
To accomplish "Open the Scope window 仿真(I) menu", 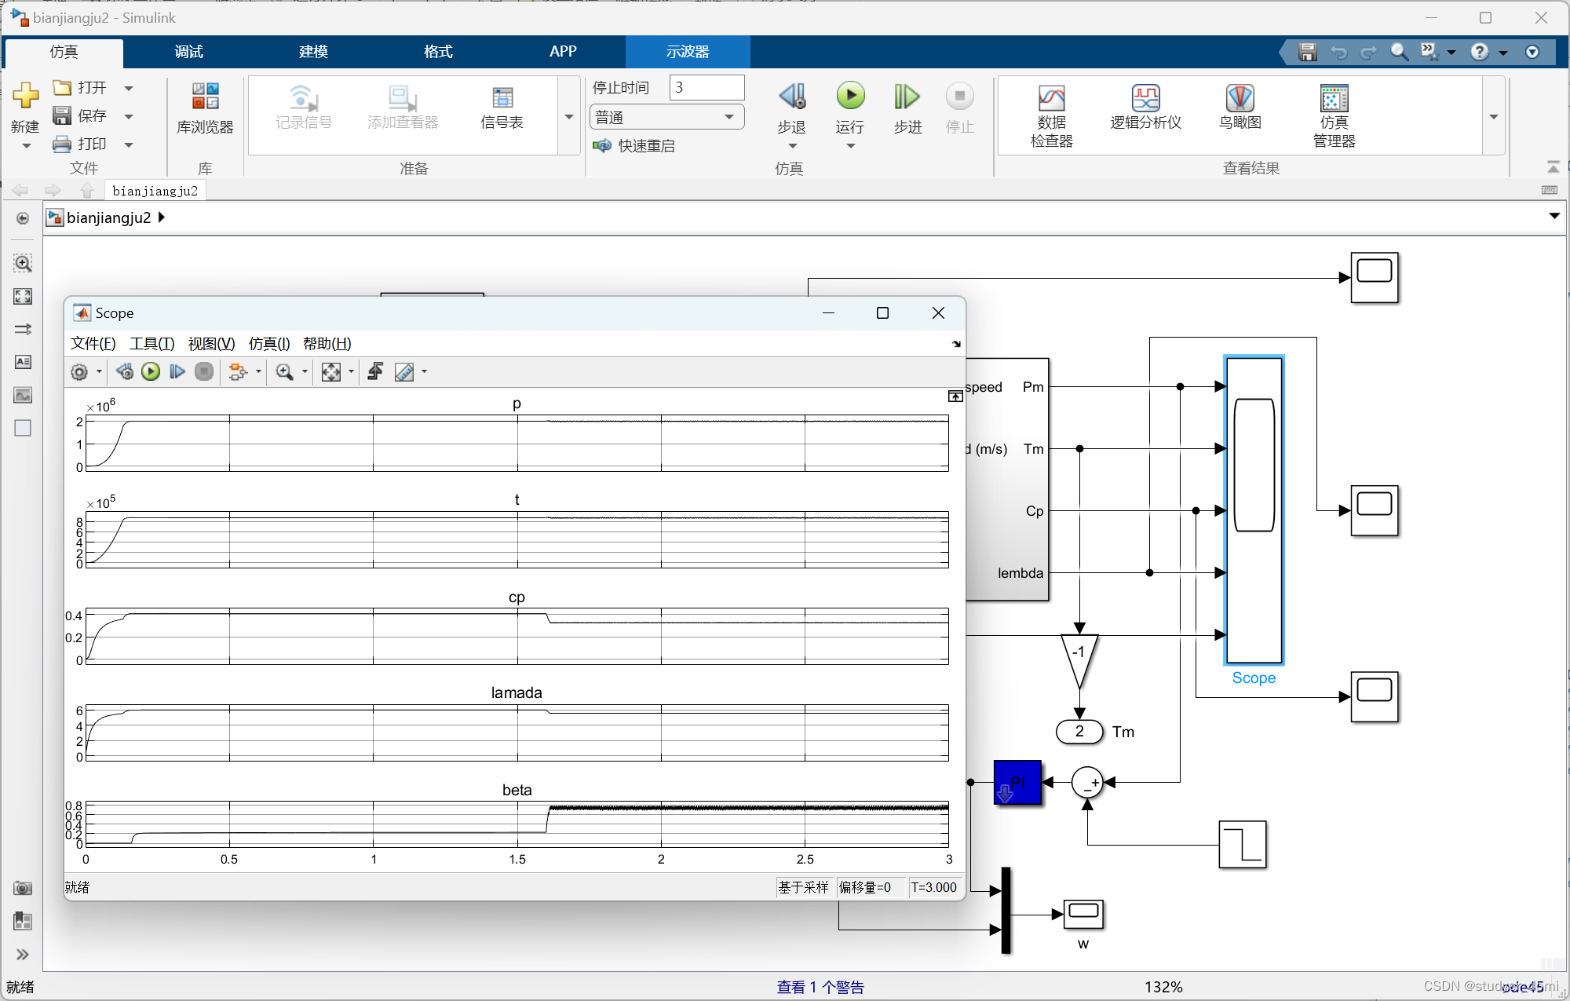I will click(x=269, y=343).
